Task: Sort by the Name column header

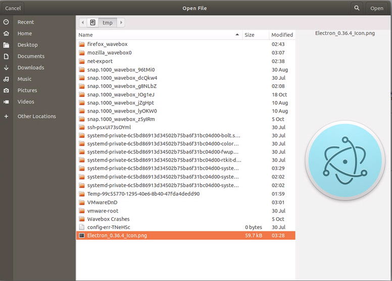Action: [x=159, y=35]
